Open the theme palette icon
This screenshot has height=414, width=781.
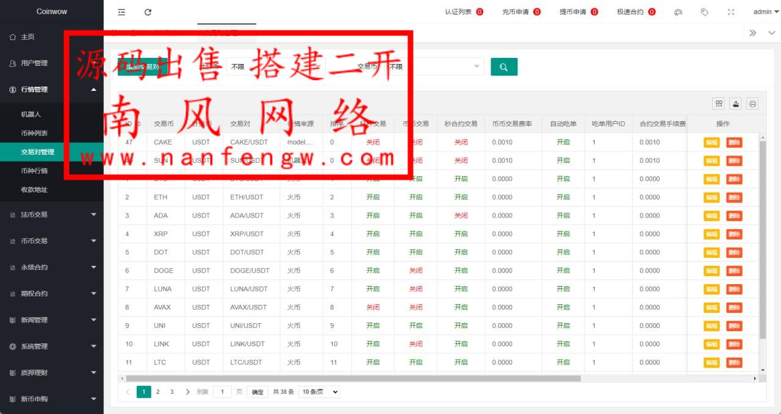pyautogui.click(x=678, y=12)
